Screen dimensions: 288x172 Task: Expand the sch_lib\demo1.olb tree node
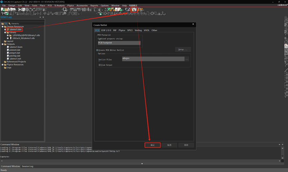tap(8, 38)
